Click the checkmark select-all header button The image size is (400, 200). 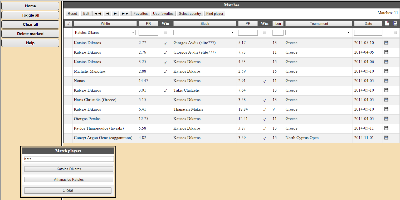coord(68,24)
